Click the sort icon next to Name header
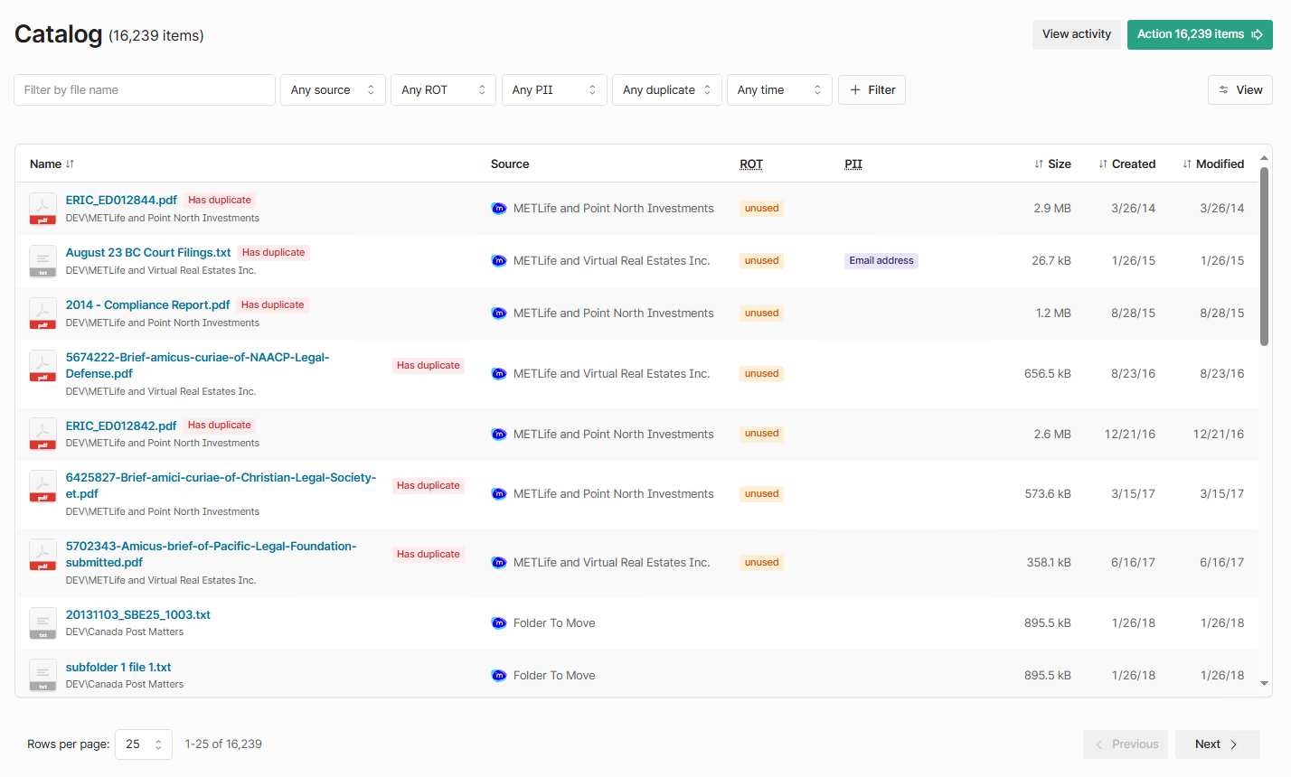1291x777 pixels. point(71,164)
